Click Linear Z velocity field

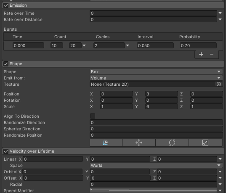click(187, 159)
